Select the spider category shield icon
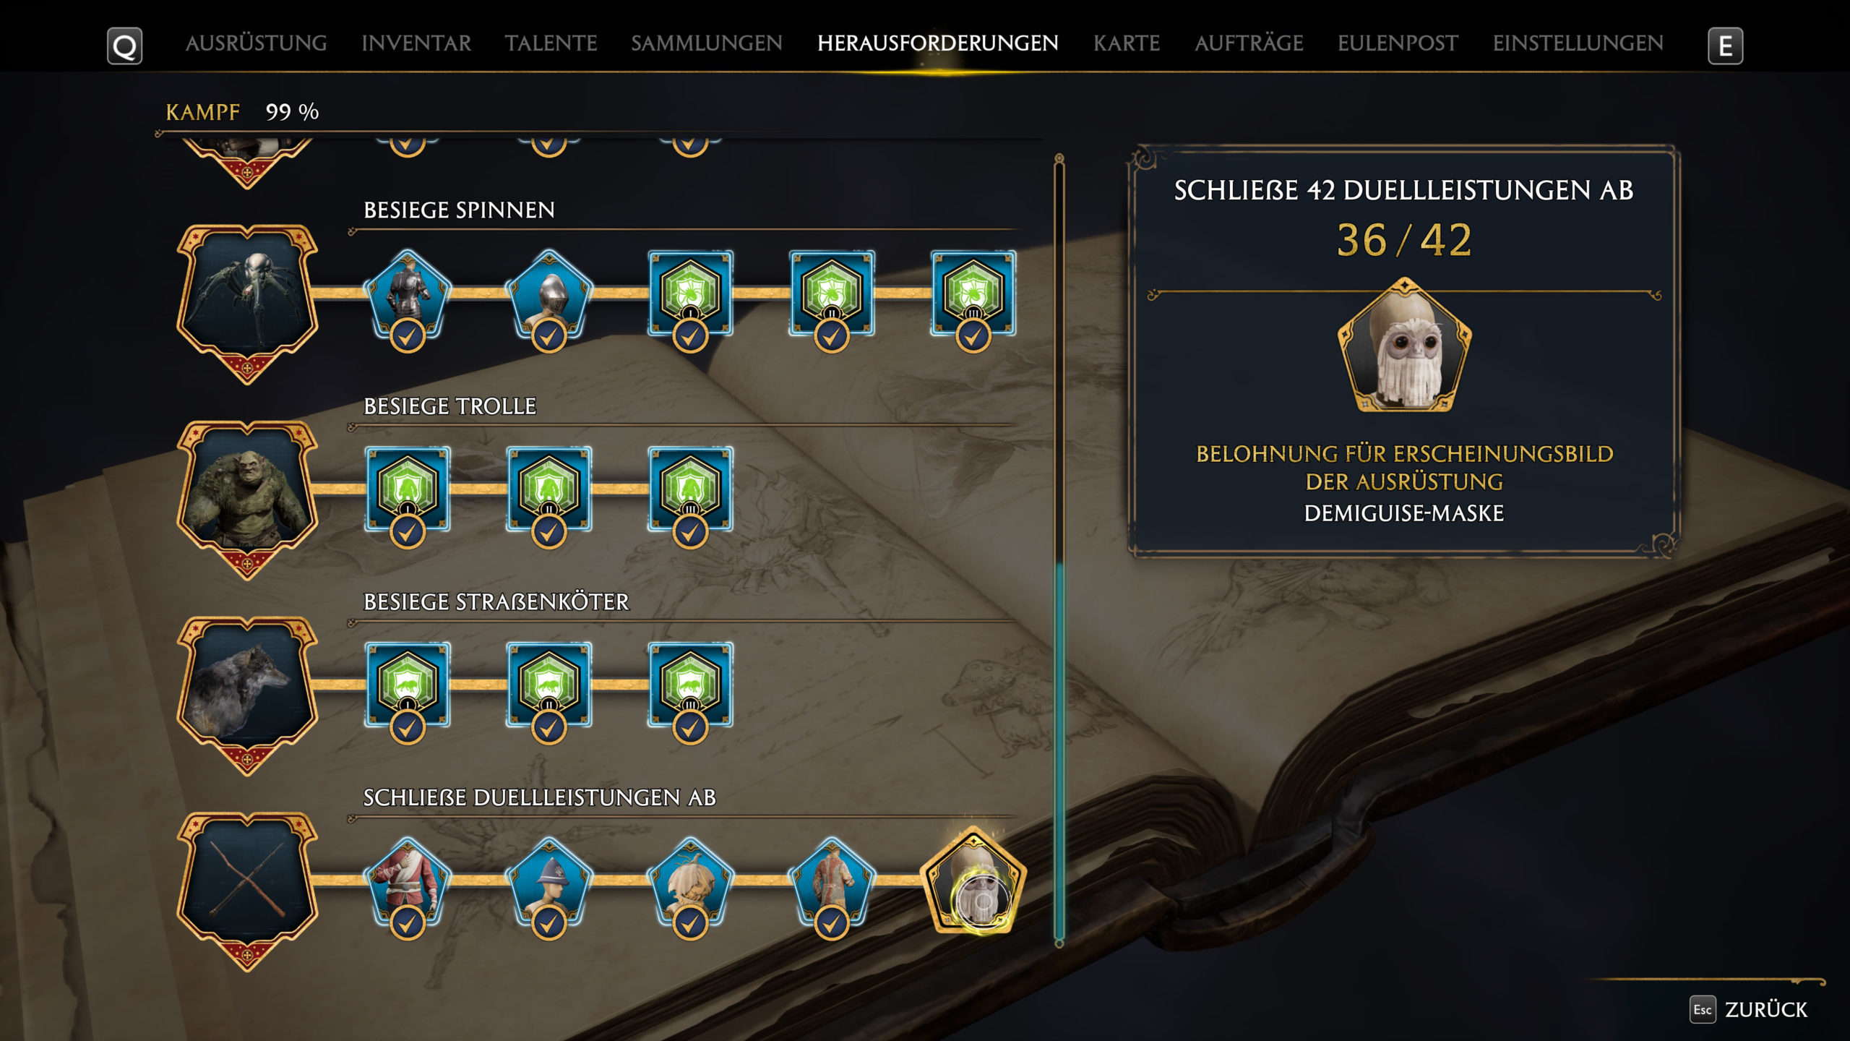 coord(247,304)
